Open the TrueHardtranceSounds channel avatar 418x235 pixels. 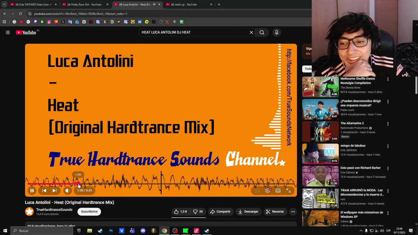coord(29,211)
